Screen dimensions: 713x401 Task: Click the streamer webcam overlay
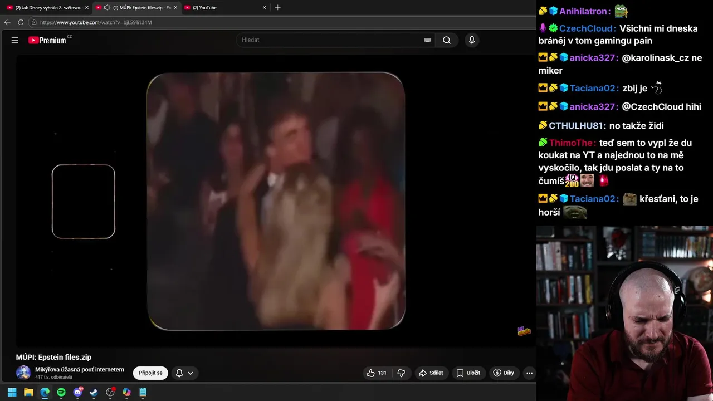(x=624, y=314)
